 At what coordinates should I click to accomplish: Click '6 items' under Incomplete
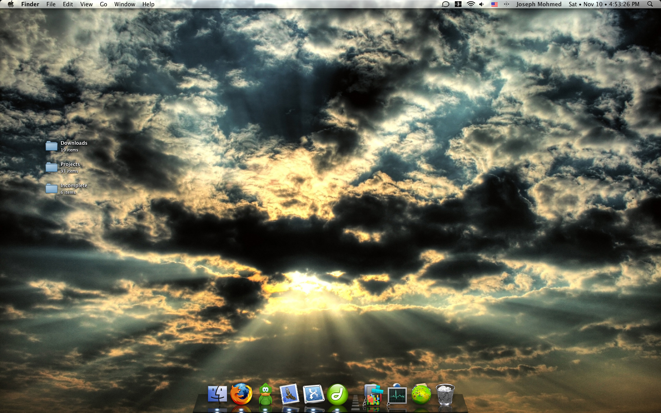tap(68, 193)
